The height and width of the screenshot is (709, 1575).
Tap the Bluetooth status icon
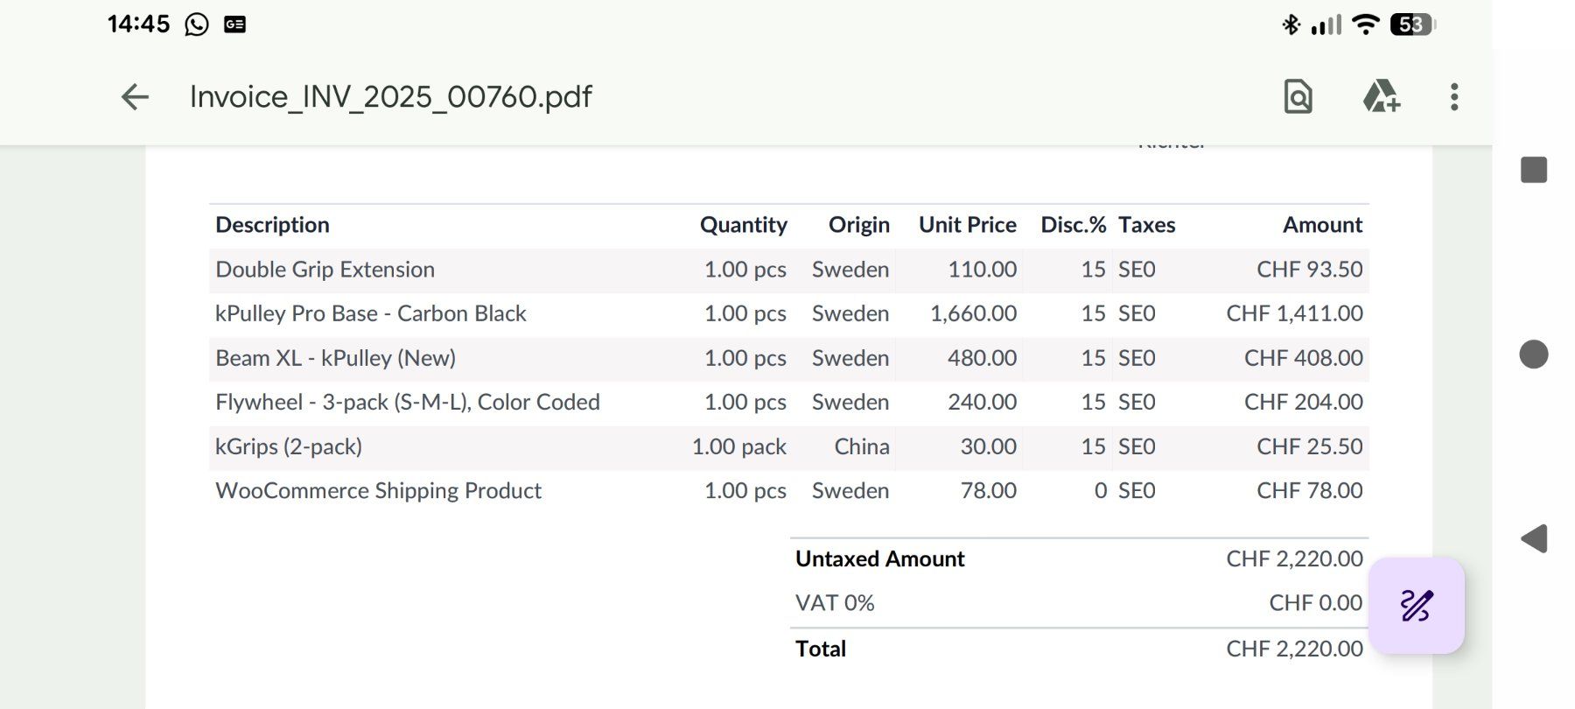coord(1291,25)
